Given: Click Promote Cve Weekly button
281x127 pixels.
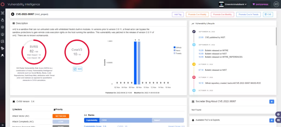Looking at the screenshot, I should click(197, 15).
